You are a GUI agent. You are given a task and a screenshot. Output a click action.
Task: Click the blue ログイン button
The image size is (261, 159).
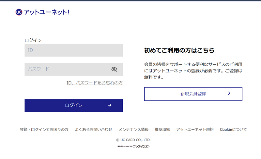[74, 105]
